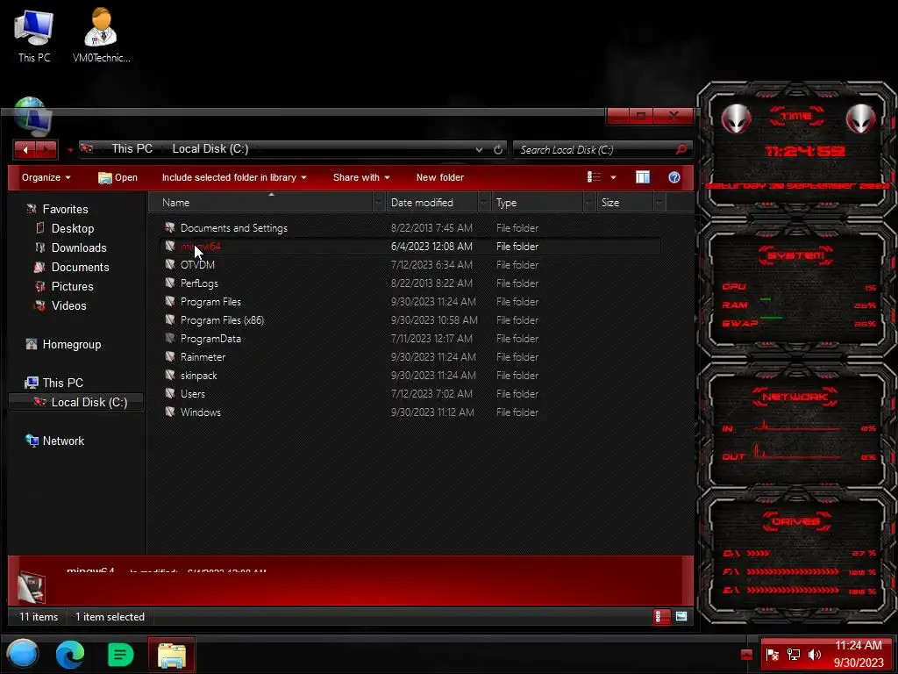The width and height of the screenshot is (898, 674).
Task: Sort by Date modified column header
Action: click(431, 203)
